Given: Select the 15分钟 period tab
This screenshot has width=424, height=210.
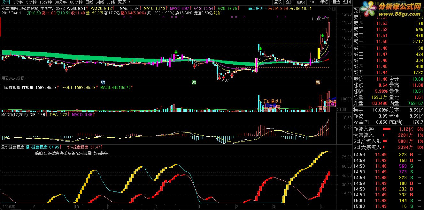Looking at the screenshot, I should coord(46,2).
